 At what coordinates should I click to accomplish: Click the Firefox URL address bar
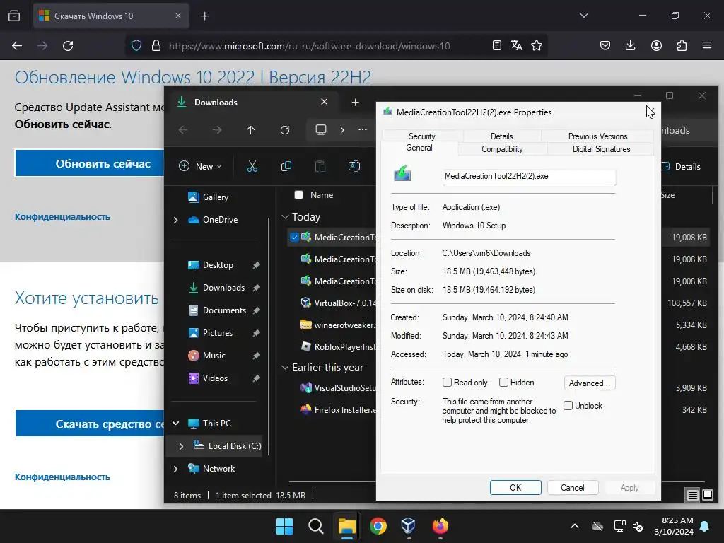(x=310, y=46)
